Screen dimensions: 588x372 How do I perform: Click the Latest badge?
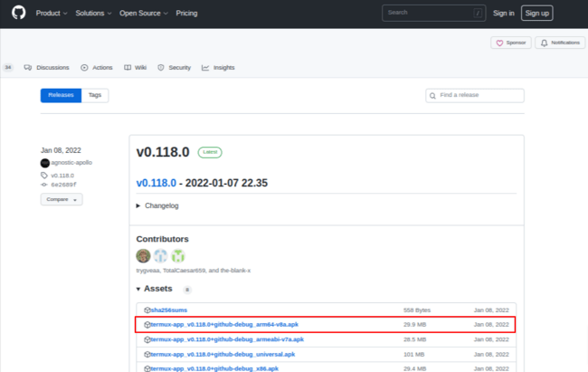(210, 152)
